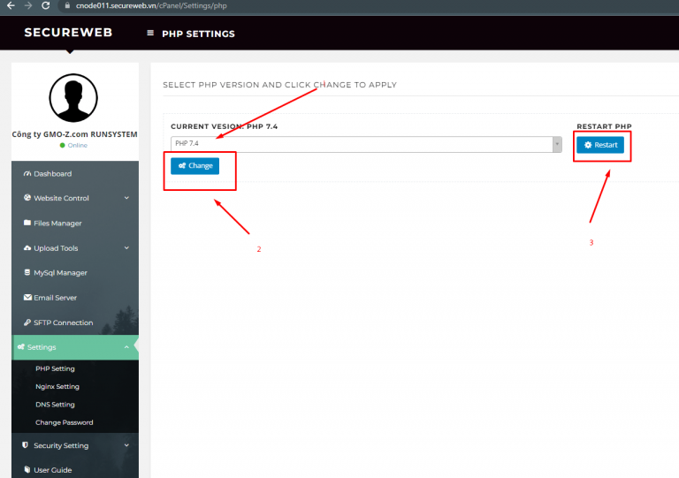Click the user profile avatar
Image resolution: width=679 pixels, height=478 pixels.
coord(73,98)
